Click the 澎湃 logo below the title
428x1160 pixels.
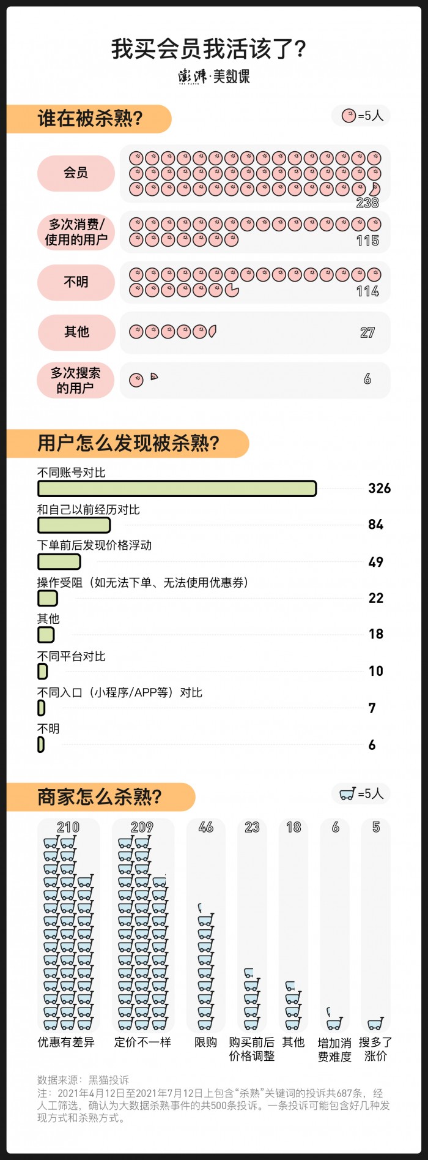193,77
